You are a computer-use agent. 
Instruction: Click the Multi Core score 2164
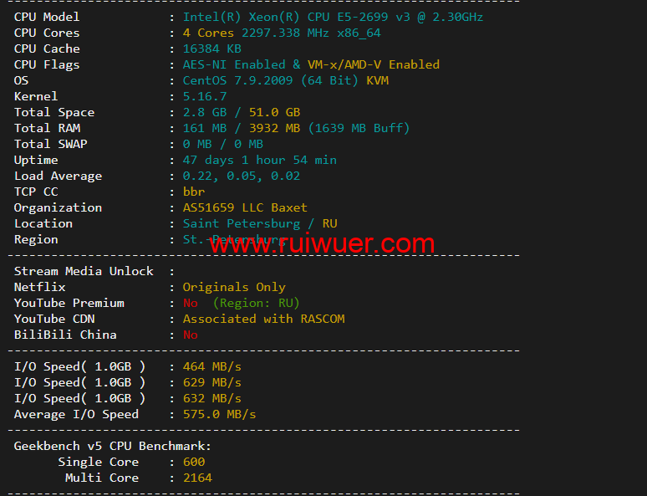click(x=197, y=478)
